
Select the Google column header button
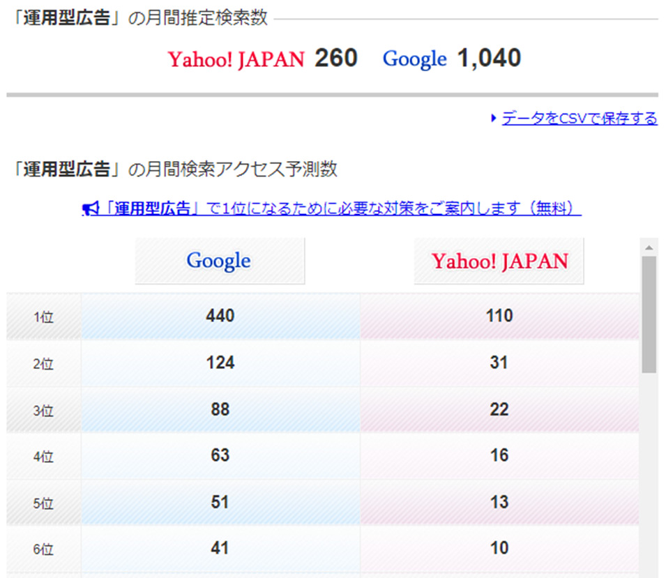[220, 261]
